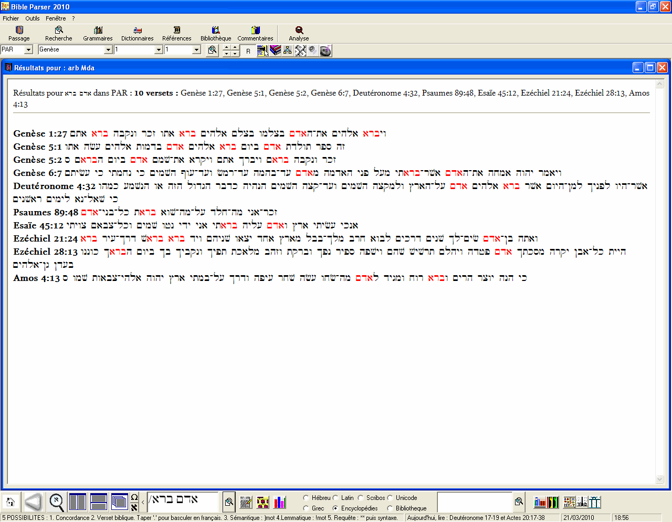Click the Esaïe 45:12 verse reference

click(x=38, y=225)
